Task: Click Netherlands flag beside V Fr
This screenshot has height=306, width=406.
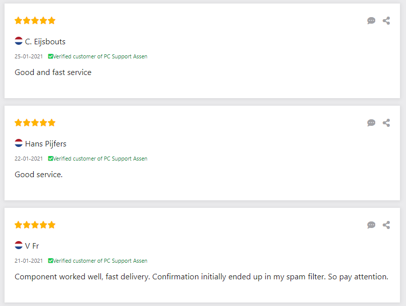Action: point(19,246)
